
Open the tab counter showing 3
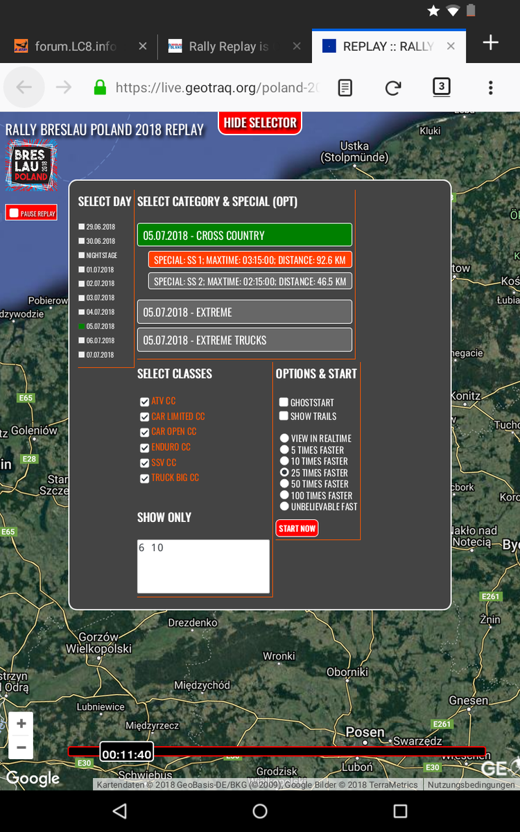tap(441, 87)
